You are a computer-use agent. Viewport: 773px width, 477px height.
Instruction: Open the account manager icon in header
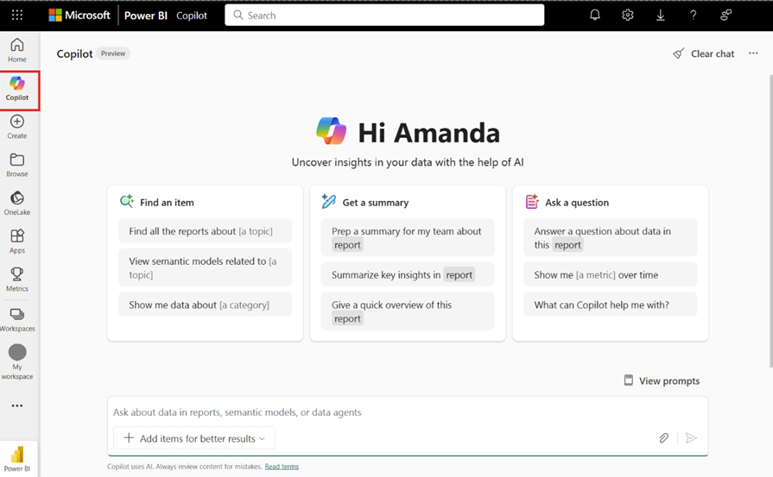pos(725,16)
